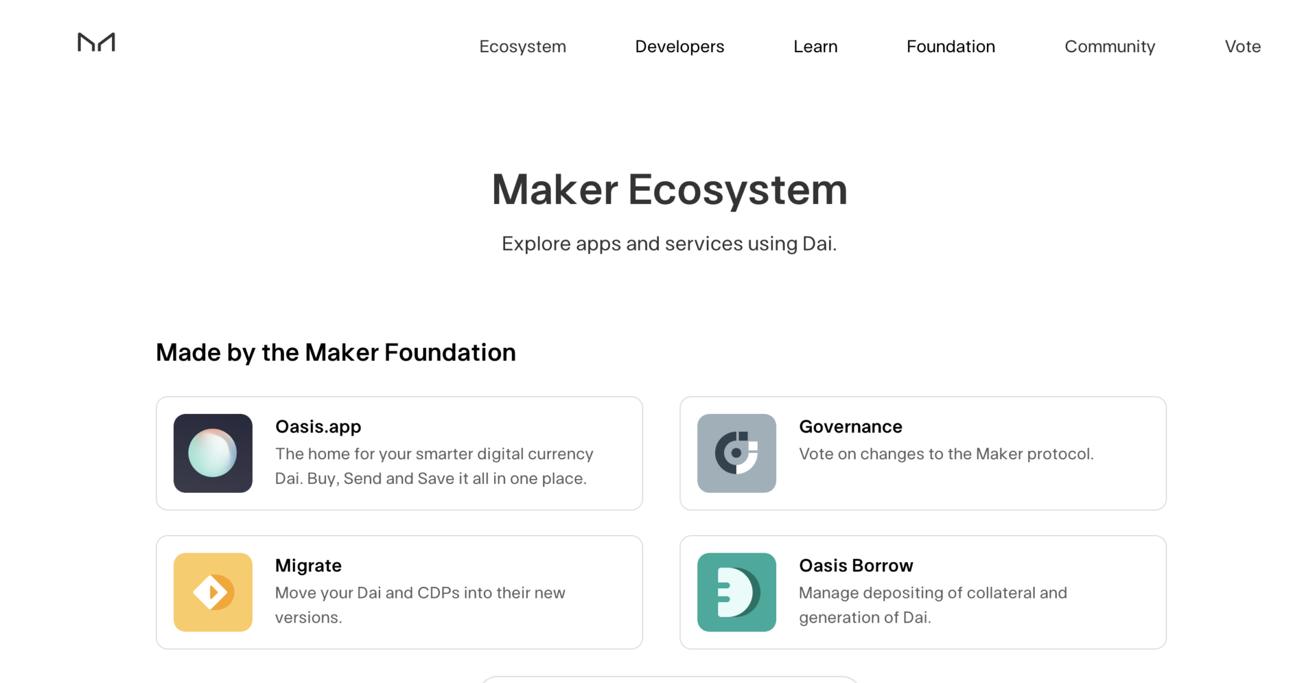Viewport: 1304px width, 683px height.
Task: Click Vote in the navigation bar
Action: pyautogui.click(x=1242, y=46)
